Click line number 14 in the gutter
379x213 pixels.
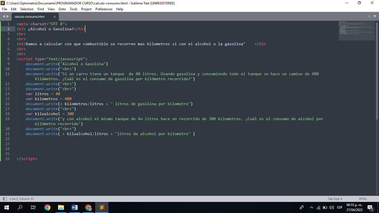click(7, 94)
